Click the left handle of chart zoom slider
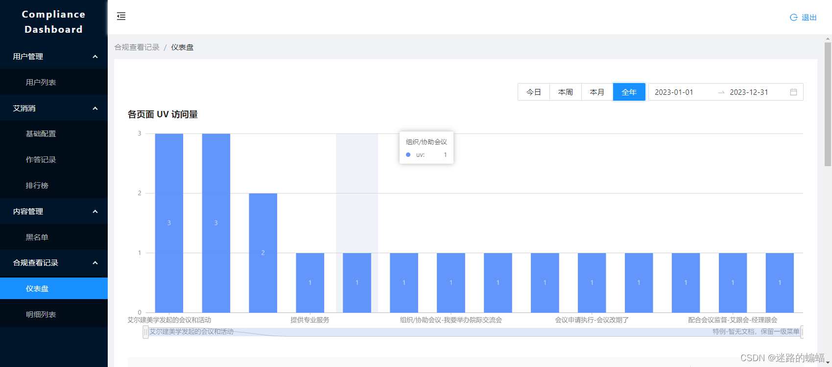The width and height of the screenshot is (832, 367). 145,332
